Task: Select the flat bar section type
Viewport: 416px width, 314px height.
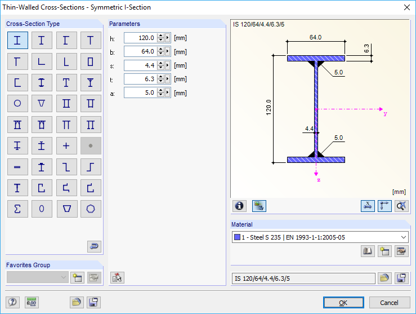Action: (17, 167)
